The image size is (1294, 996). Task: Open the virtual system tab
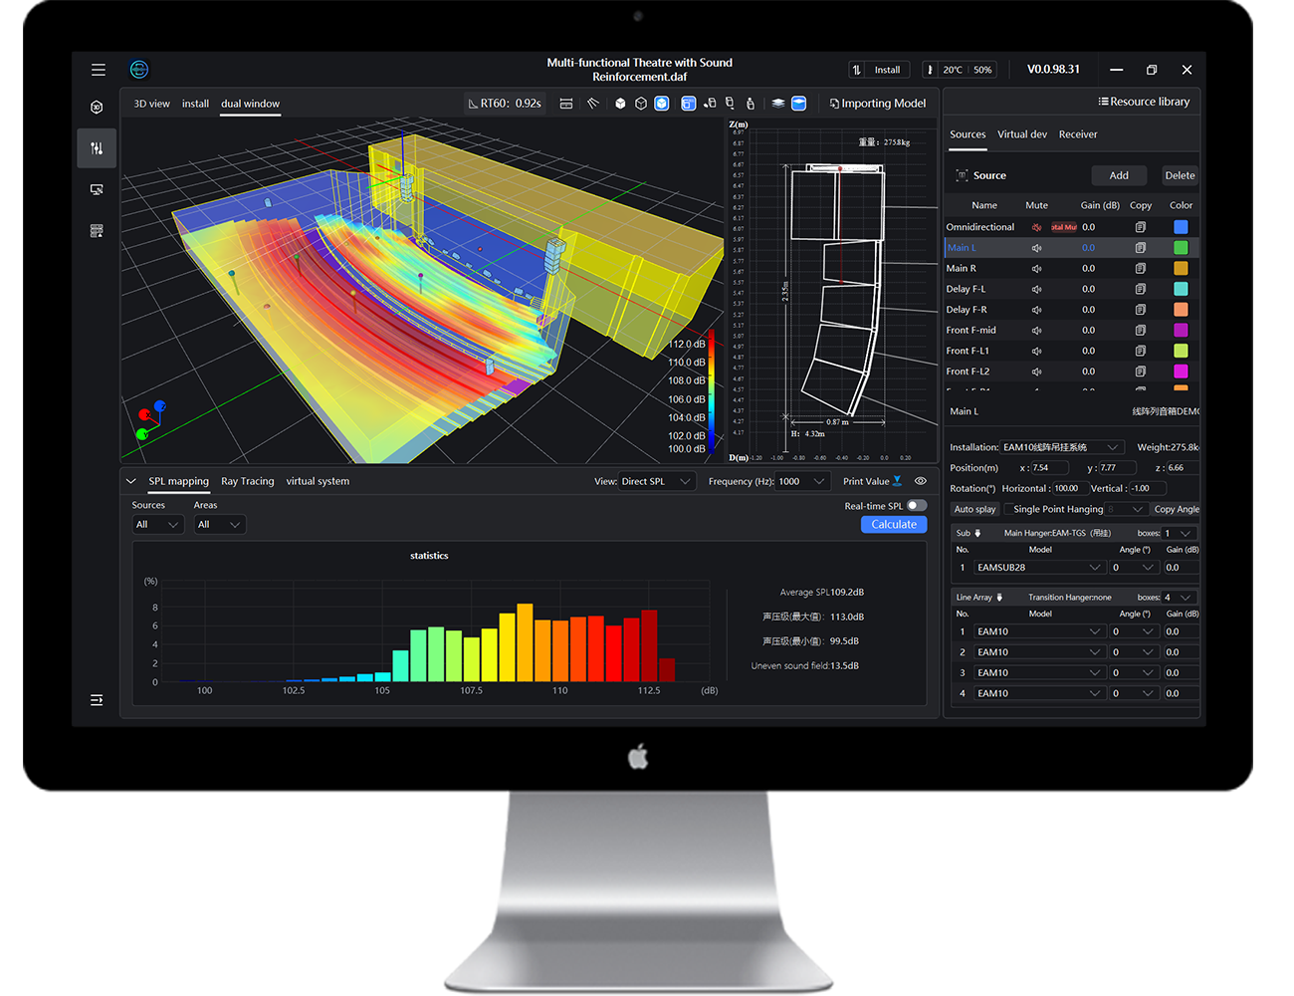point(318,481)
